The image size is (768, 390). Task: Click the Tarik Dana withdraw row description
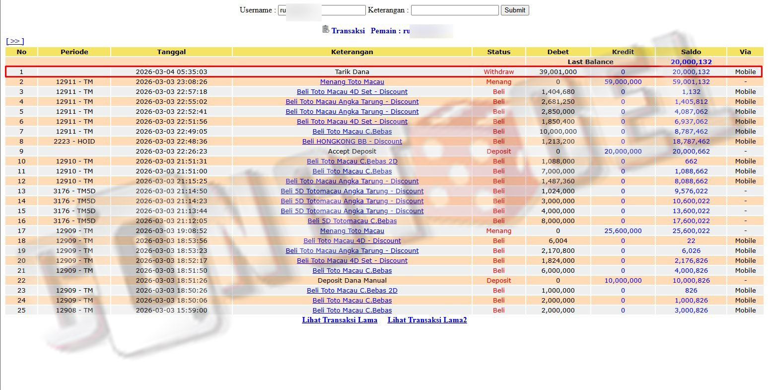click(x=352, y=72)
